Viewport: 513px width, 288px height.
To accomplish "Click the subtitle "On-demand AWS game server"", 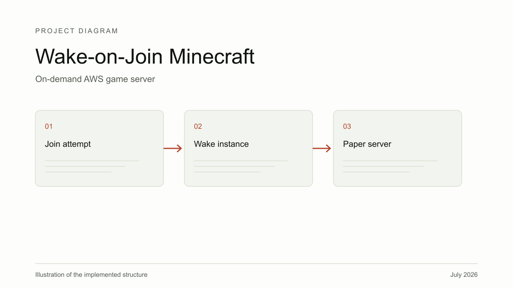I will click(95, 79).
